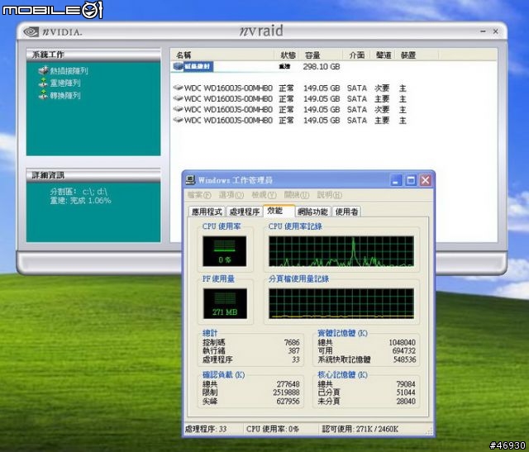Image resolution: width=529 pixels, height=452 pixels.
Task: Click the 核心記憶體 (K) group label
Action: click(342, 375)
